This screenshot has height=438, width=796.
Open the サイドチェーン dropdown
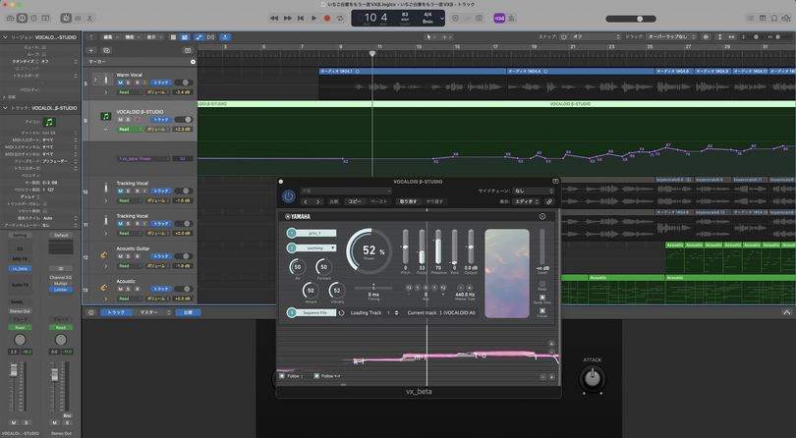coord(533,191)
